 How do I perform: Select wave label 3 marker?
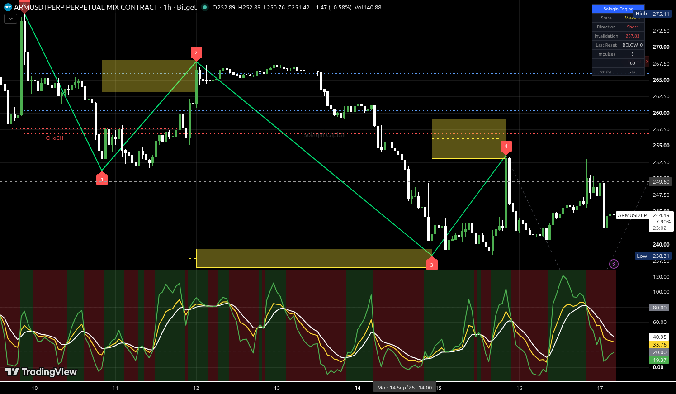coord(431,265)
